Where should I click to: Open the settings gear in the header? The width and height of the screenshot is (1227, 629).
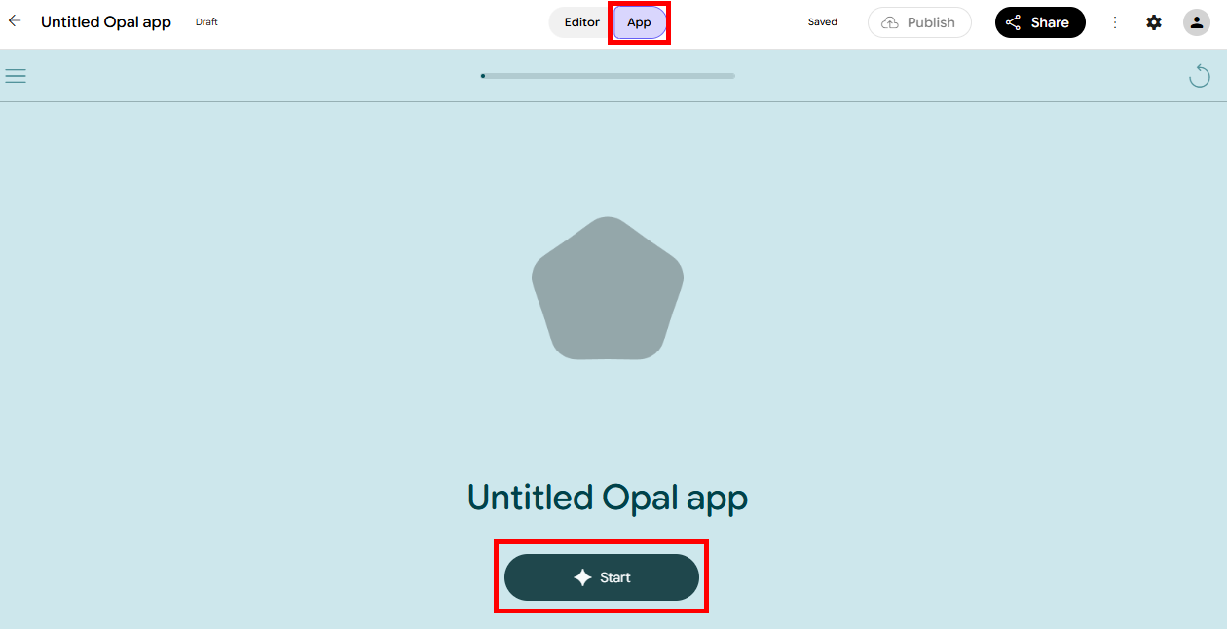tap(1154, 22)
